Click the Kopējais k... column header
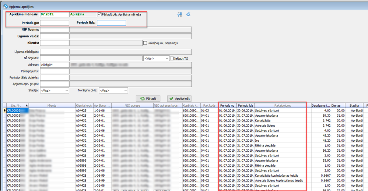Viewport: 368px width, 191px height. 191,106
